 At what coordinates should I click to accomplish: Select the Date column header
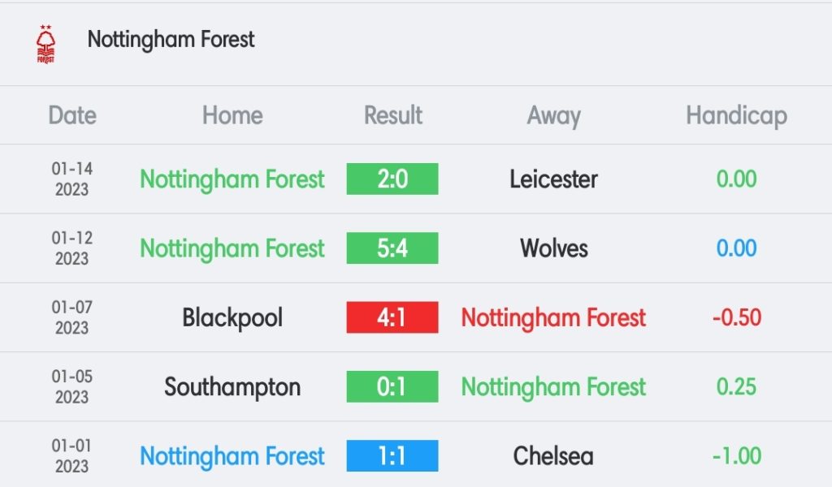(72, 115)
